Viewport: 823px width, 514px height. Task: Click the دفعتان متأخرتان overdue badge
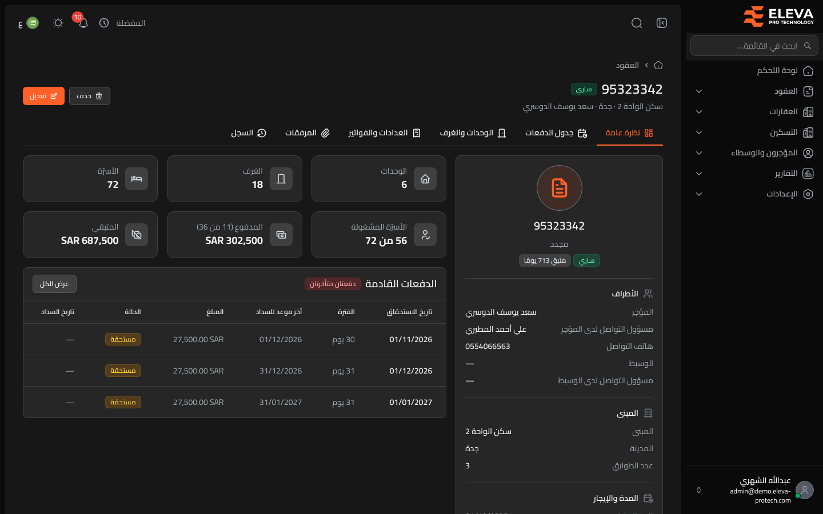333,284
